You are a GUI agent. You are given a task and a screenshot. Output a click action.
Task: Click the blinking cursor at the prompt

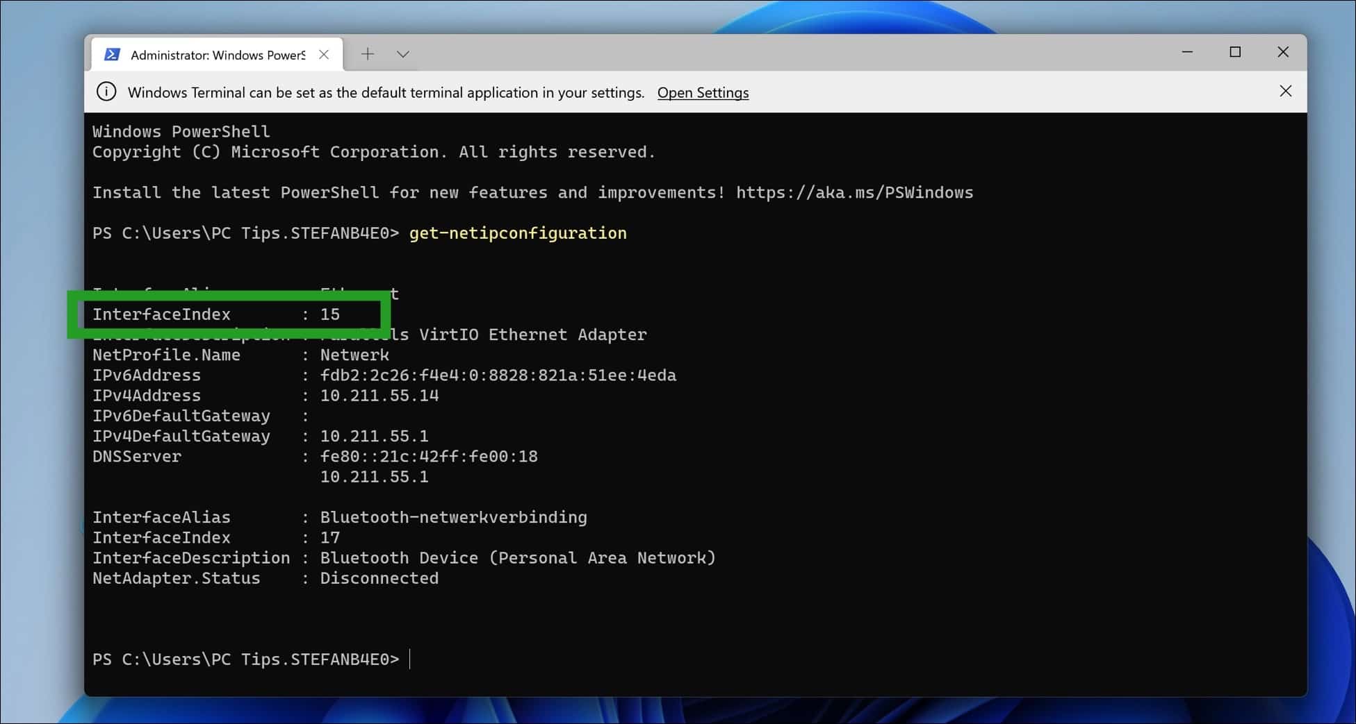coord(409,659)
